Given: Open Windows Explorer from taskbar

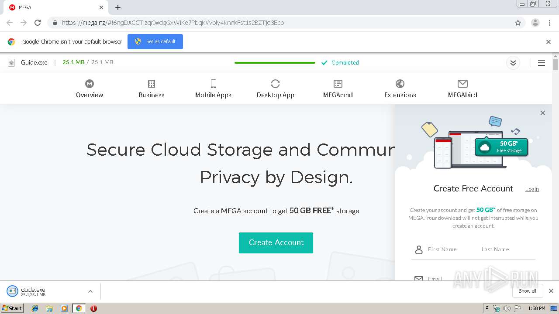Looking at the screenshot, I should click(49, 308).
